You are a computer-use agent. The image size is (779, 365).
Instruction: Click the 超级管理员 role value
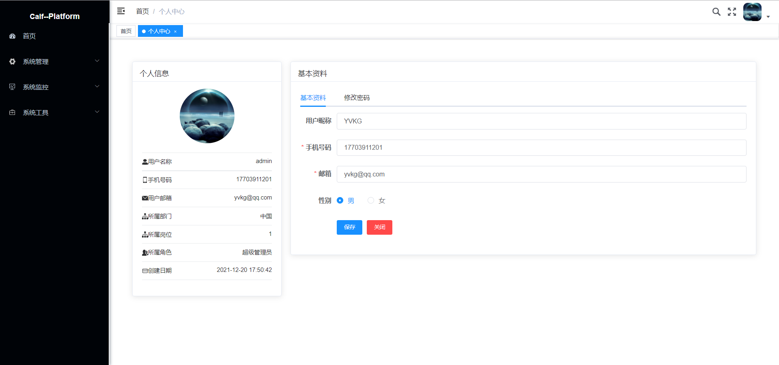257,252
